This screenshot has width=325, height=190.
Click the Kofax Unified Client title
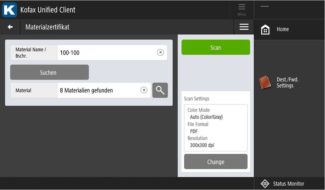(48, 10)
